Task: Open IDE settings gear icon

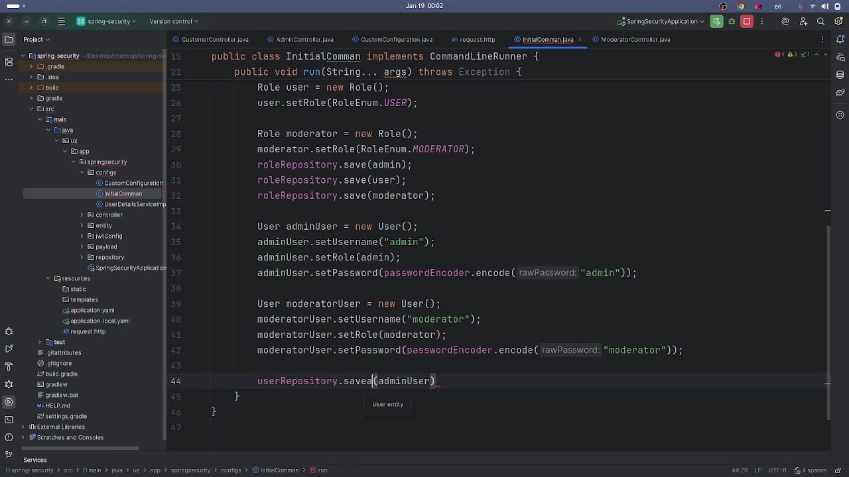Action: (x=838, y=21)
